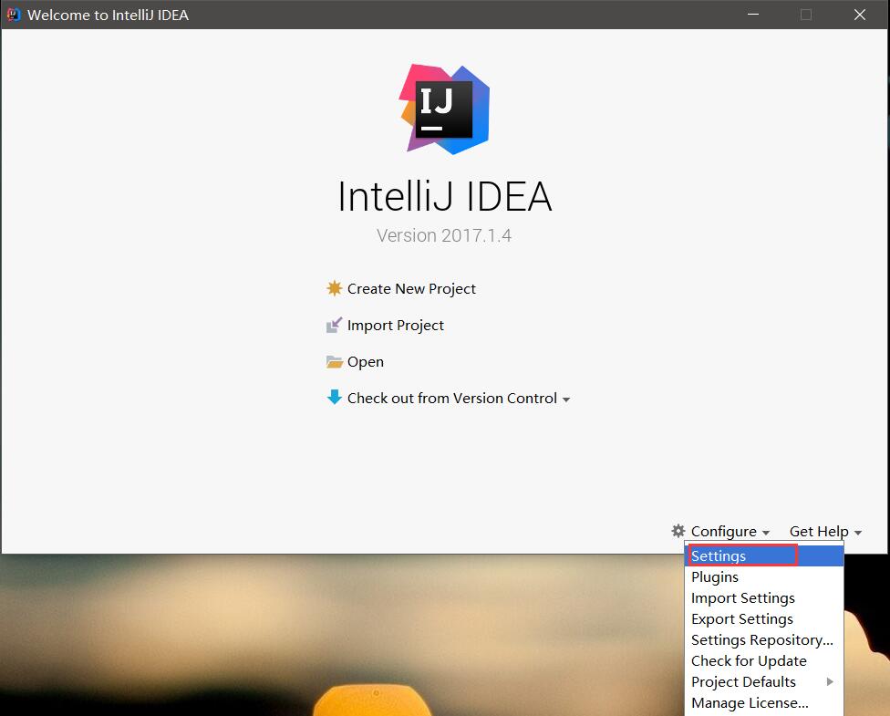Image resolution: width=890 pixels, height=716 pixels.
Task: Click the Import Project icon
Action: 334,325
